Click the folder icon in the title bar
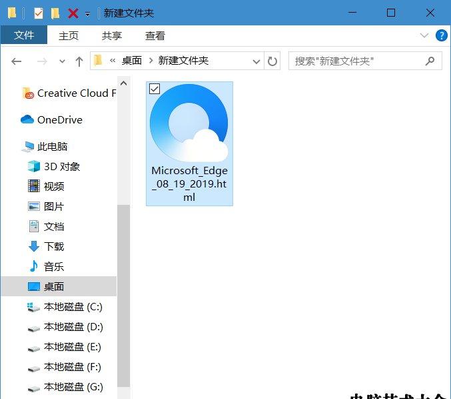The width and height of the screenshot is (451, 399). pos(12,13)
